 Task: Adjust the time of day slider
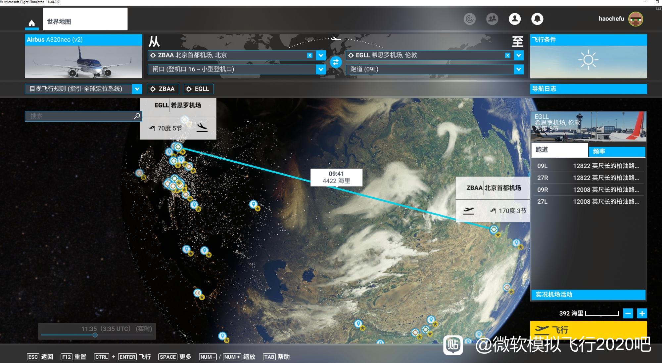coord(95,335)
